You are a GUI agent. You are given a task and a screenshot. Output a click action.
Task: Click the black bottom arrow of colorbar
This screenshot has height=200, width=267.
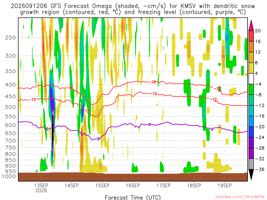(x=251, y=174)
